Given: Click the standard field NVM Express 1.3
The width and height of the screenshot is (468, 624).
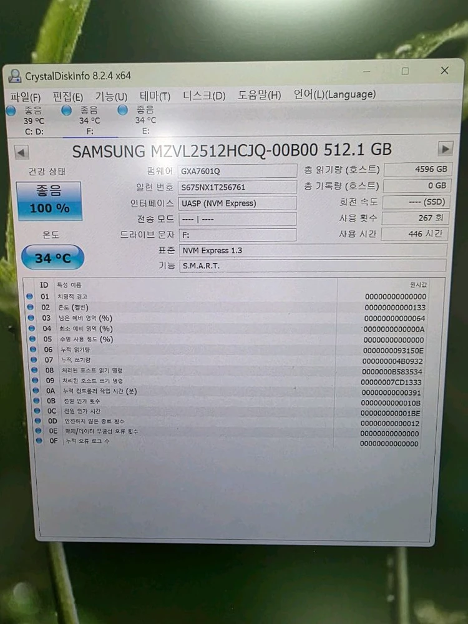Looking at the screenshot, I should coord(313,250).
